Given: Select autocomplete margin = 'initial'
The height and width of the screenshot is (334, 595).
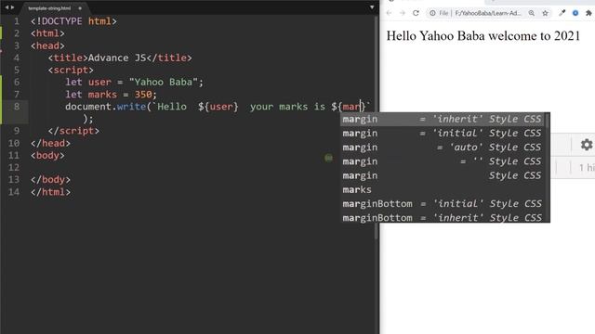Looking at the screenshot, I should coord(443,134).
